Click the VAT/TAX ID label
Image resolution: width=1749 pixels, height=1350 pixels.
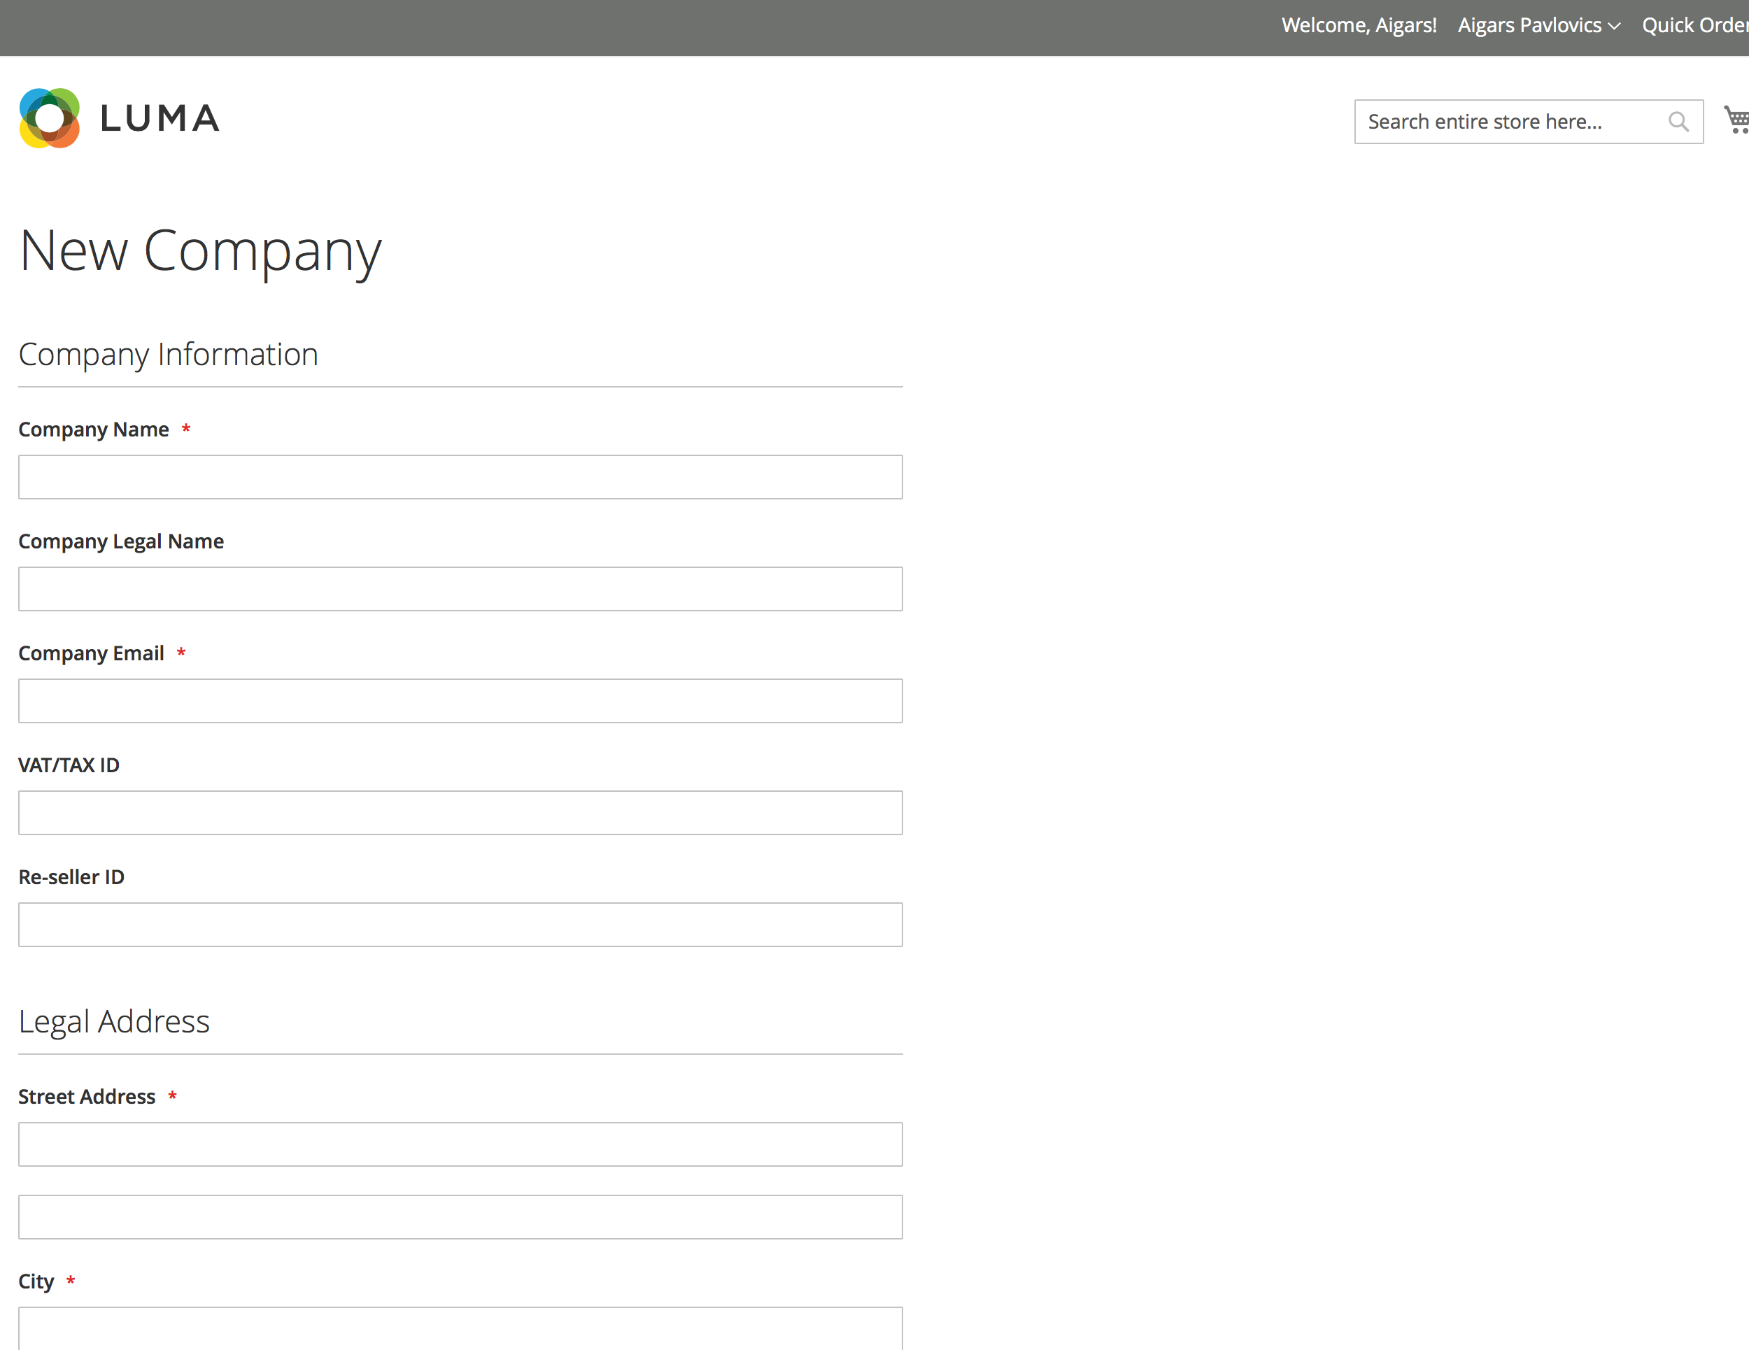pos(69,765)
